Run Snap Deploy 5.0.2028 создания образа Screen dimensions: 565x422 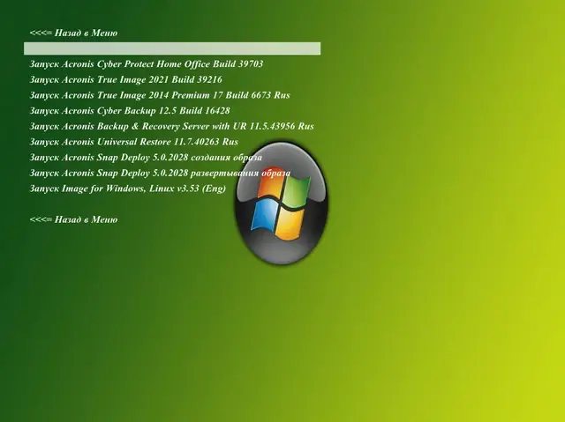(x=146, y=158)
